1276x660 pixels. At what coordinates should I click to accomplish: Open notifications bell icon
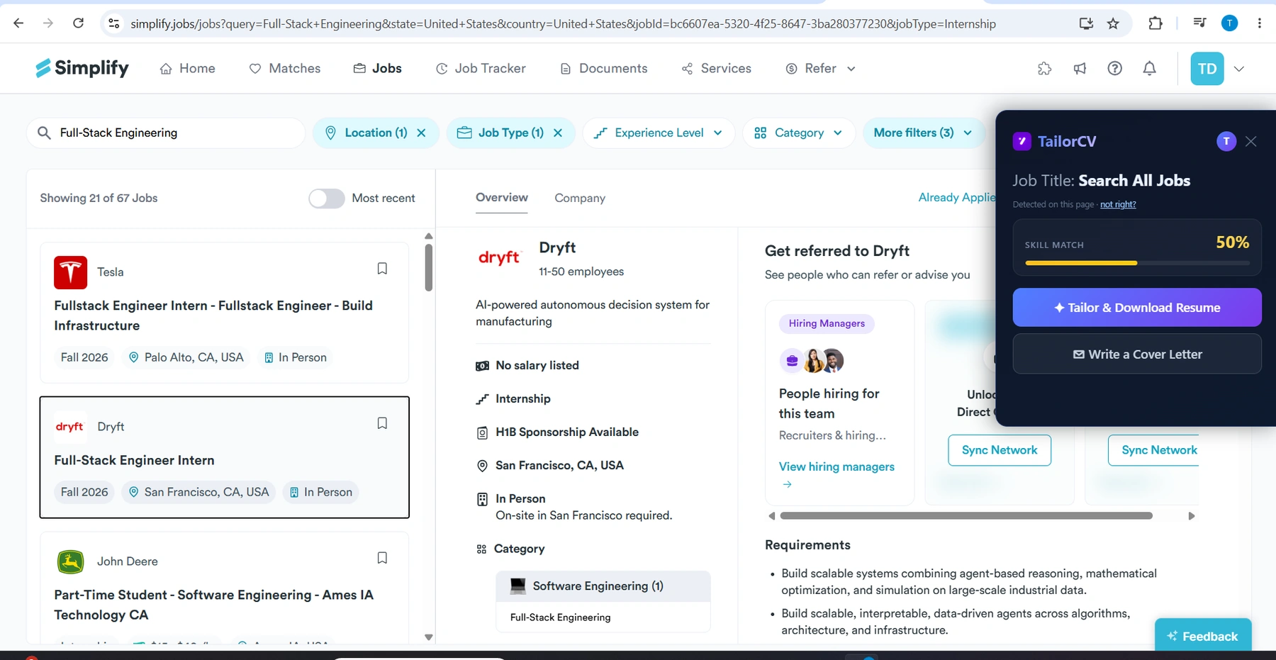[x=1150, y=69]
